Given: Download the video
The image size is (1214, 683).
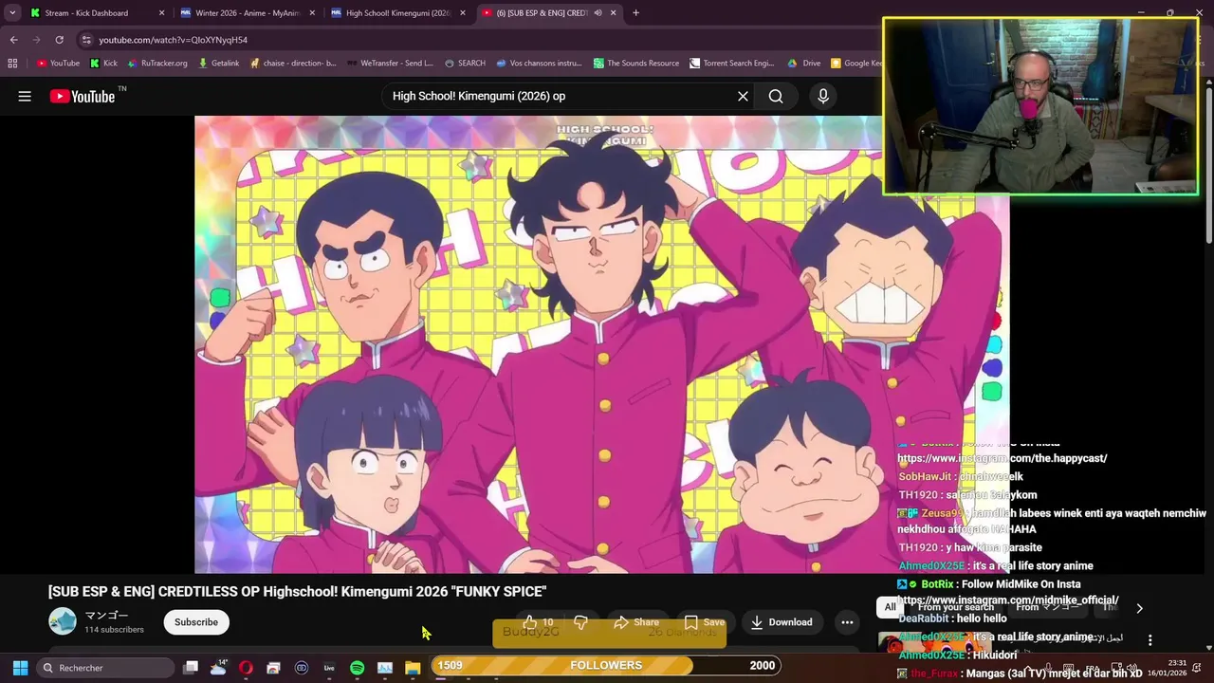Looking at the screenshot, I should pyautogui.click(x=782, y=622).
